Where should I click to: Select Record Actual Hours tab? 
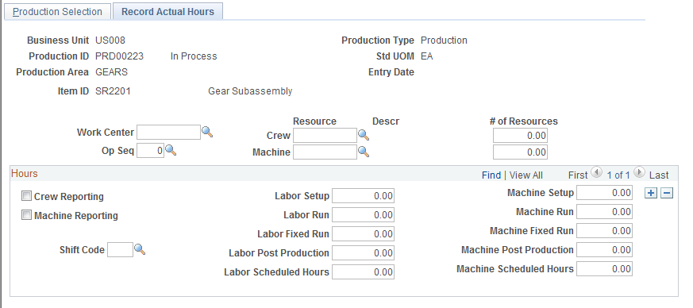click(x=168, y=11)
